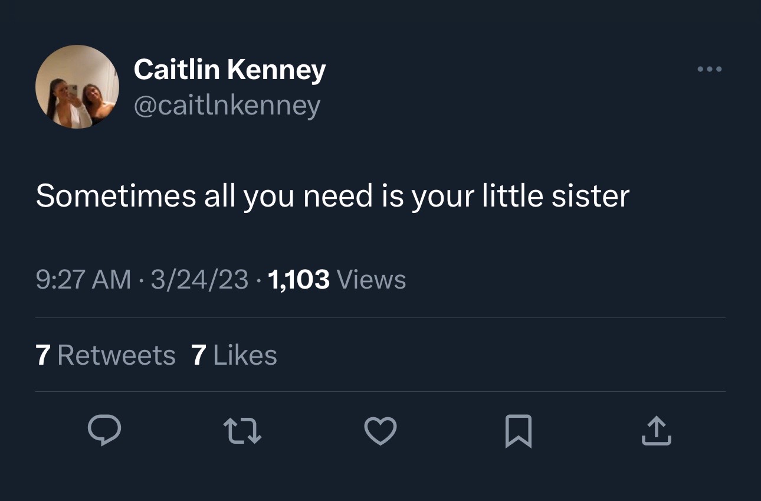Screen dimensions: 761x501
Task: Open the three-dot more options menu
Action: point(709,70)
